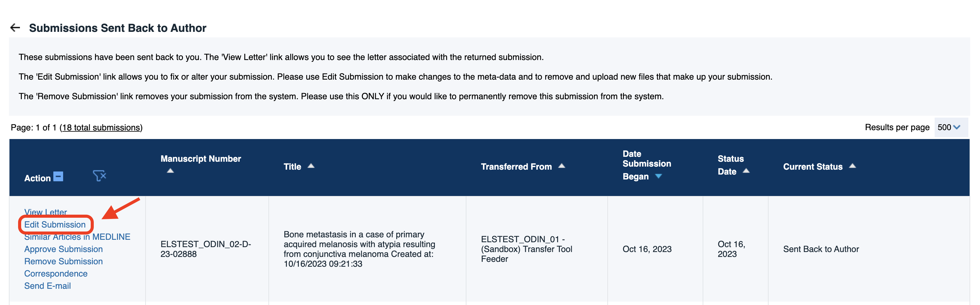Screen dimensions: 980x305
Task: Open the 18 total submissions link
Action: coord(101,127)
